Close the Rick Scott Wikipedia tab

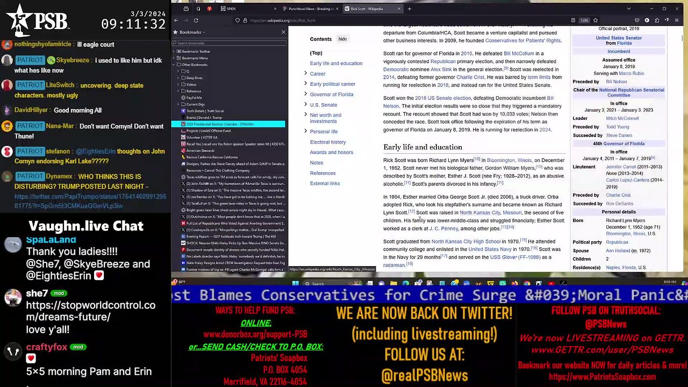tap(399, 9)
